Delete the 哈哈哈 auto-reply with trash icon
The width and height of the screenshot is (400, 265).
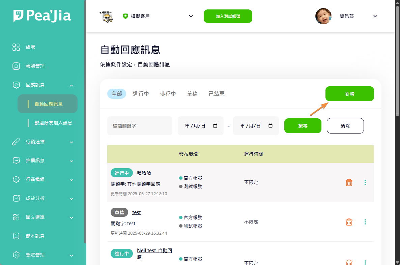[x=349, y=182]
